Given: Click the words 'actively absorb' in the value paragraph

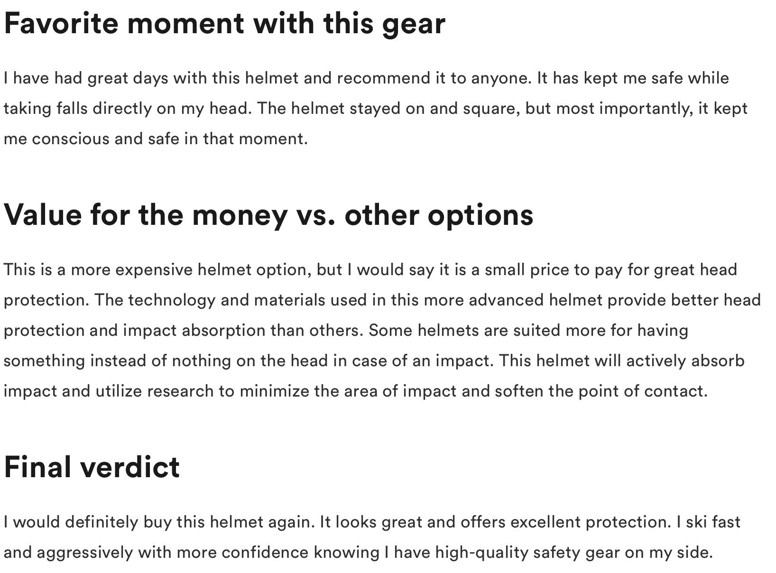Looking at the screenshot, I should click(x=685, y=361).
